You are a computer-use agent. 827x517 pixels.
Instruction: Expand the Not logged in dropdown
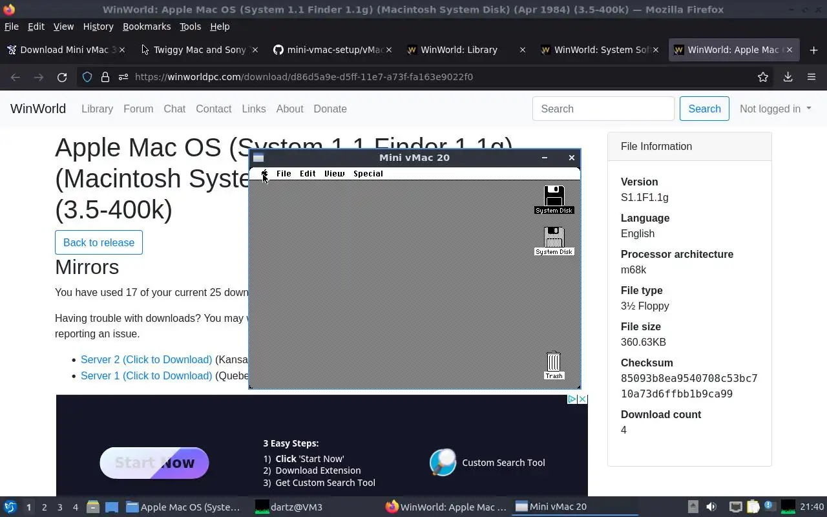click(x=775, y=109)
